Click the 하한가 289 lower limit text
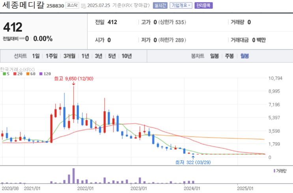The width and height of the screenshot is (293, 193). [x=172, y=40]
